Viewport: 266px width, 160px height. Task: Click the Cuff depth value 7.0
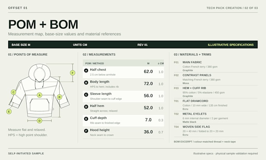pos(148,120)
